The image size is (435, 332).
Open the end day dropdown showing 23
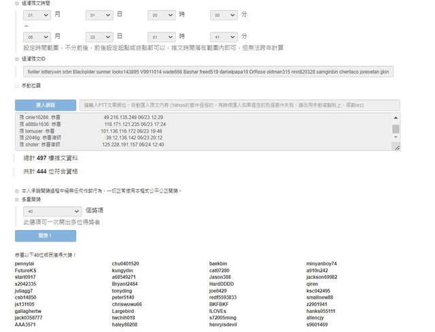pyautogui.click(x=100, y=36)
